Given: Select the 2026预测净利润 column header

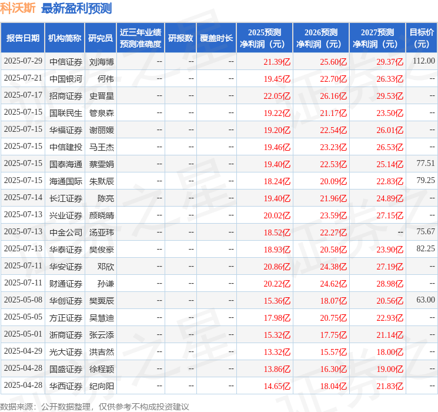Looking at the screenshot, I should pyautogui.click(x=321, y=38).
